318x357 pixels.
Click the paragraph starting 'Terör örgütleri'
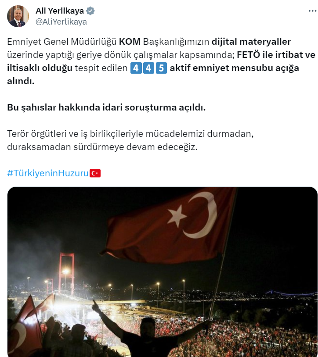point(130,140)
